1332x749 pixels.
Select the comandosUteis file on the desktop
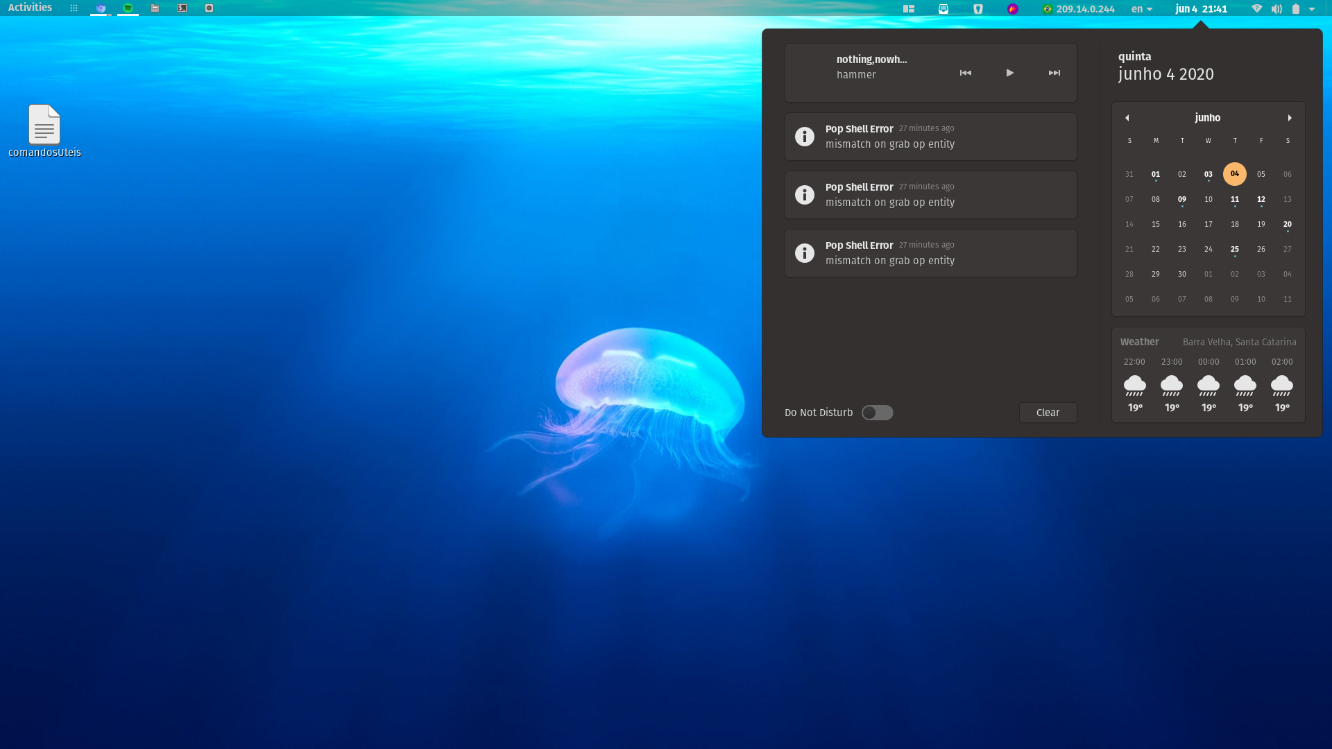point(44,131)
